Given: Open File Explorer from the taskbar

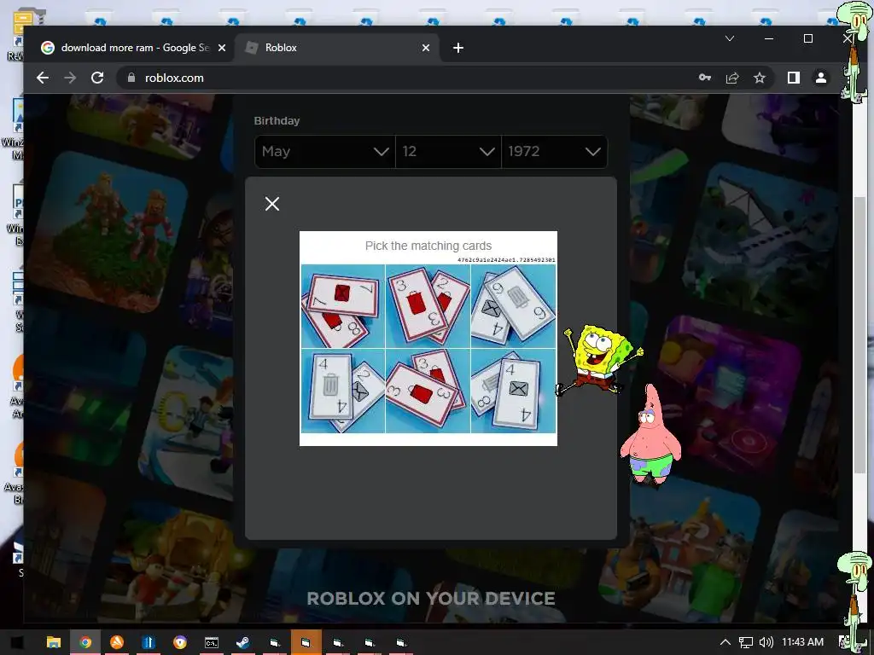Looking at the screenshot, I should coord(54,642).
